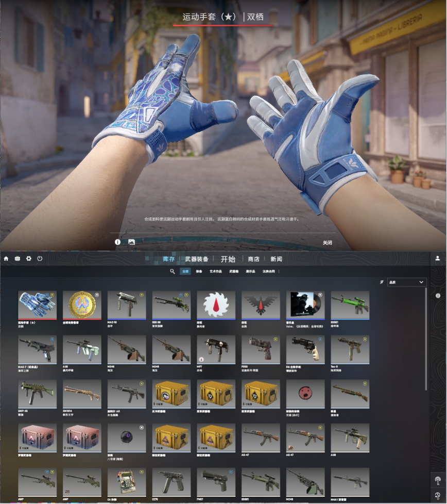The width and height of the screenshot is (447, 504).
Task: Select the FN57 pistol thumbnail
Action: coord(216,482)
